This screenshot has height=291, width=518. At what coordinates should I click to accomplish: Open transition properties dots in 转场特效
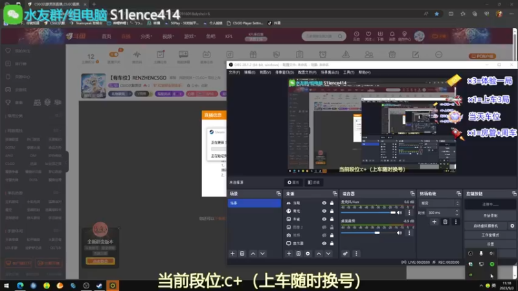pyautogui.click(x=456, y=222)
